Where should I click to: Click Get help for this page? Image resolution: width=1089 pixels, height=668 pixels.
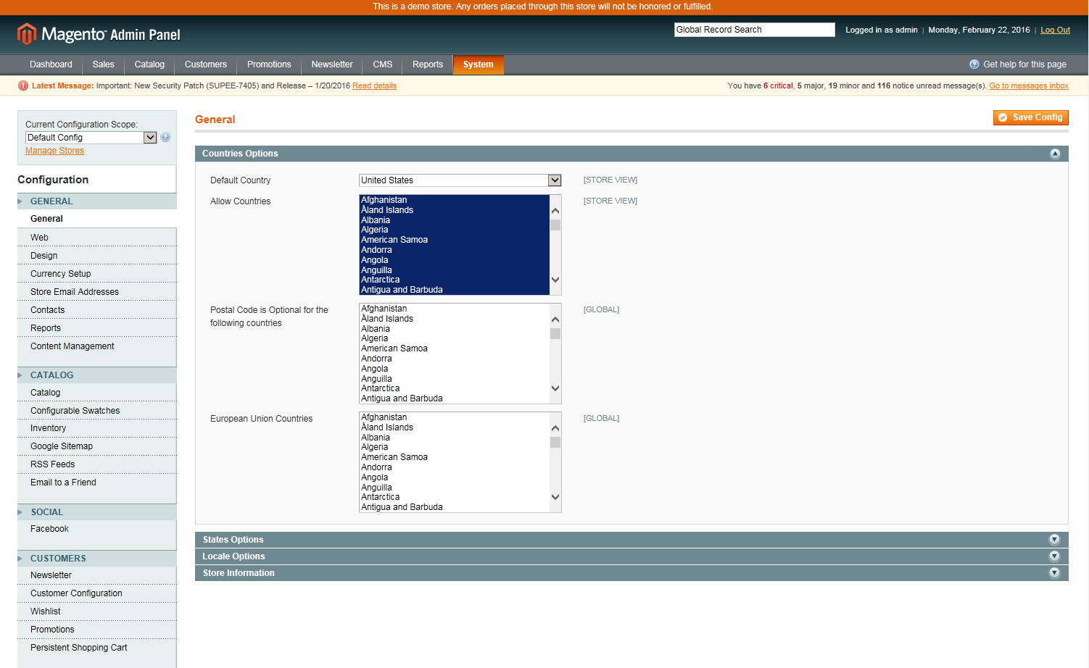tap(1024, 64)
